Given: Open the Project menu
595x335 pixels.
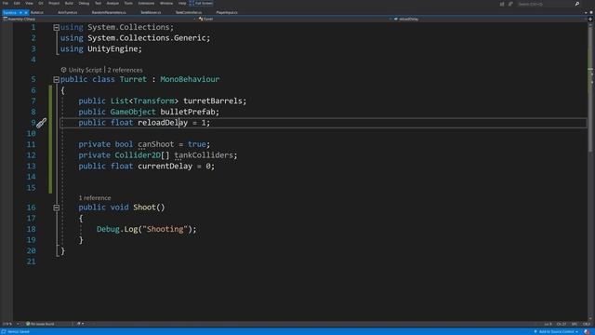Looking at the screenshot, I should [x=54, y=3].
